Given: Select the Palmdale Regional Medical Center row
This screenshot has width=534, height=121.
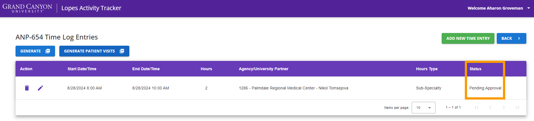Looking at the screenshot, I should coord(271,88).
